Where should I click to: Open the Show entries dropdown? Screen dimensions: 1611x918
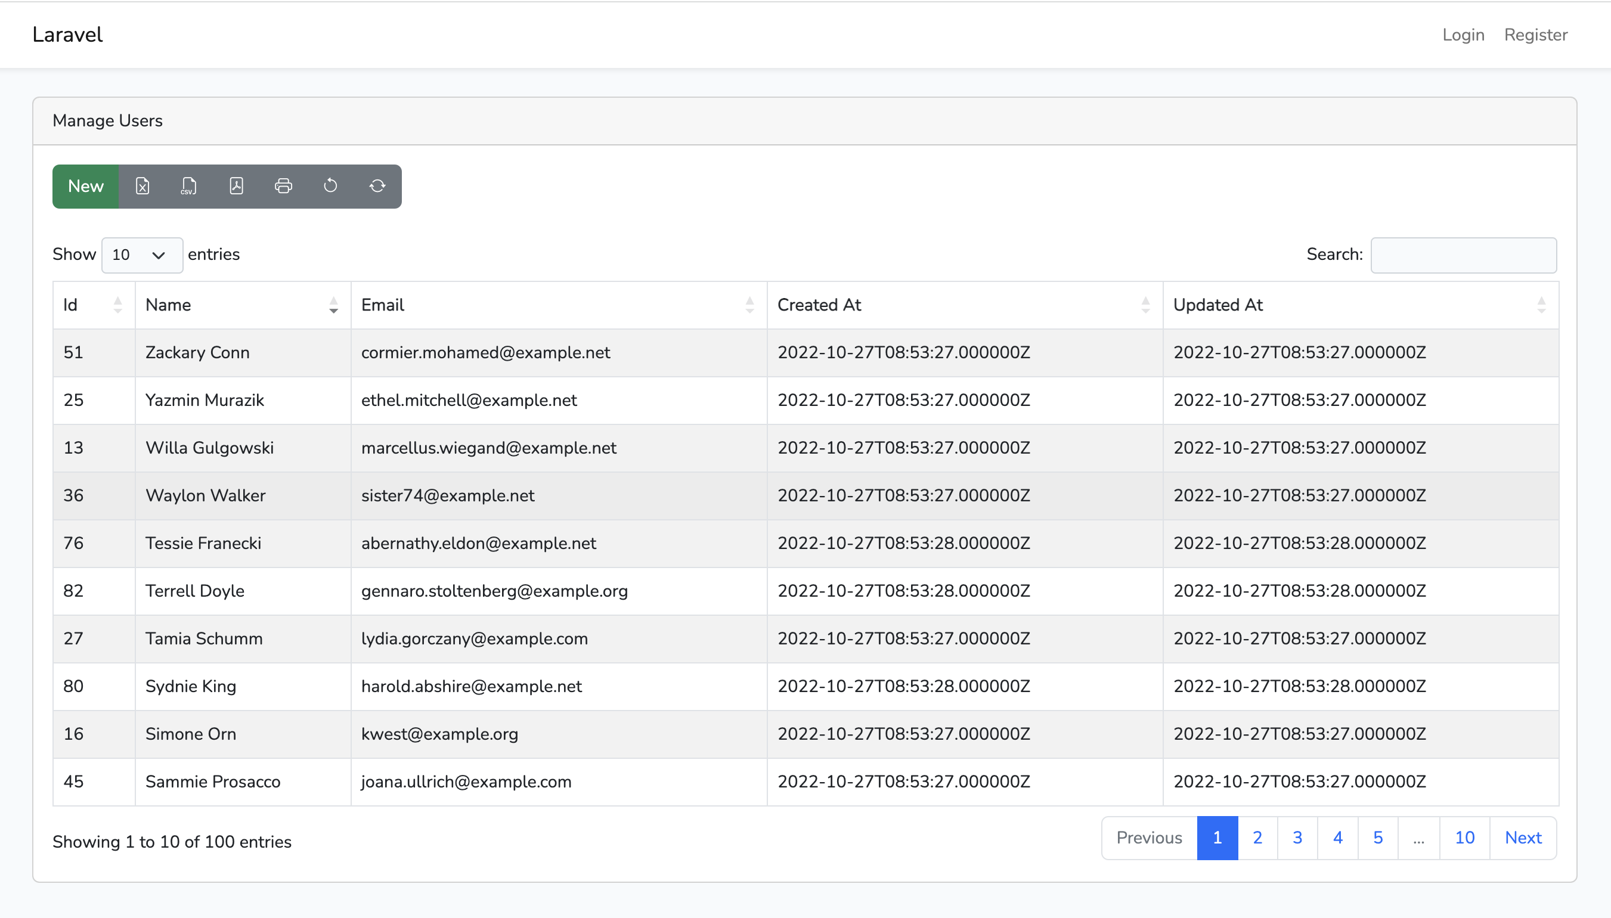142,255
